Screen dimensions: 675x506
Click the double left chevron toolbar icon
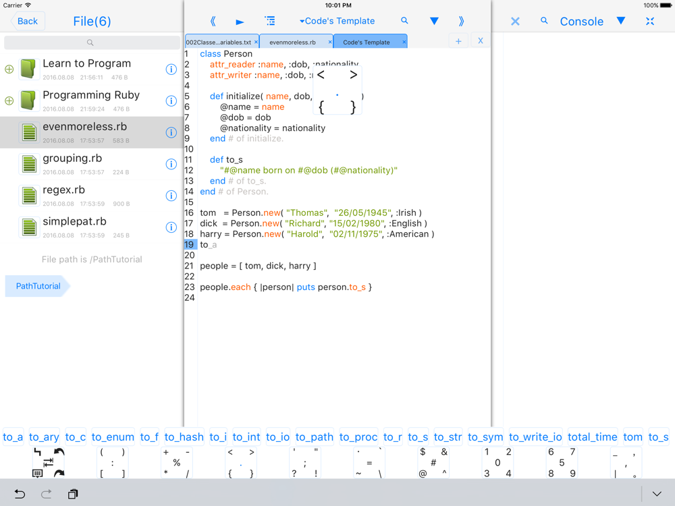coord(213,21)
